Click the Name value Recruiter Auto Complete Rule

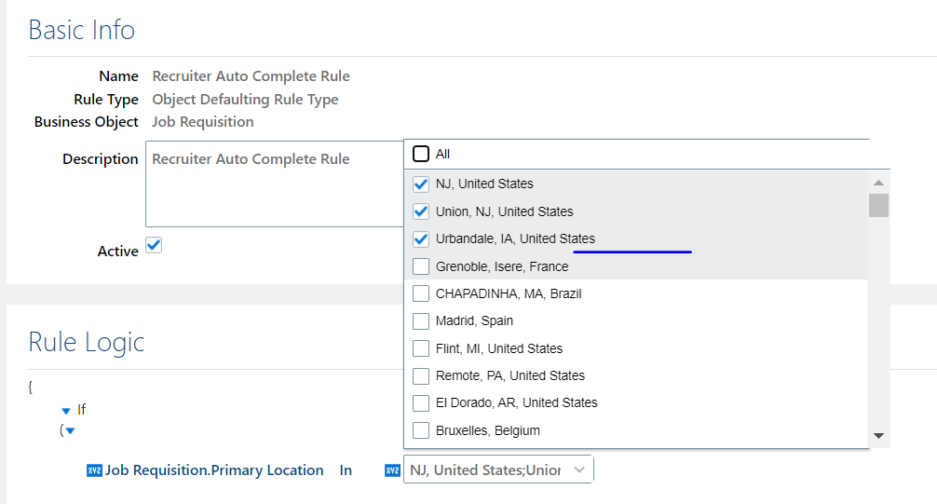[251, 76]
